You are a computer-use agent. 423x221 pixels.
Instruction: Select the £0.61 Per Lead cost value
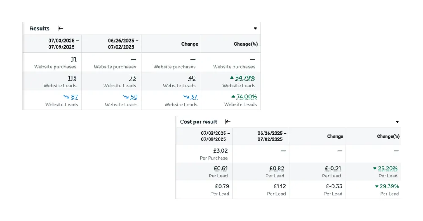pyautogui.click(x=220, y=169)
